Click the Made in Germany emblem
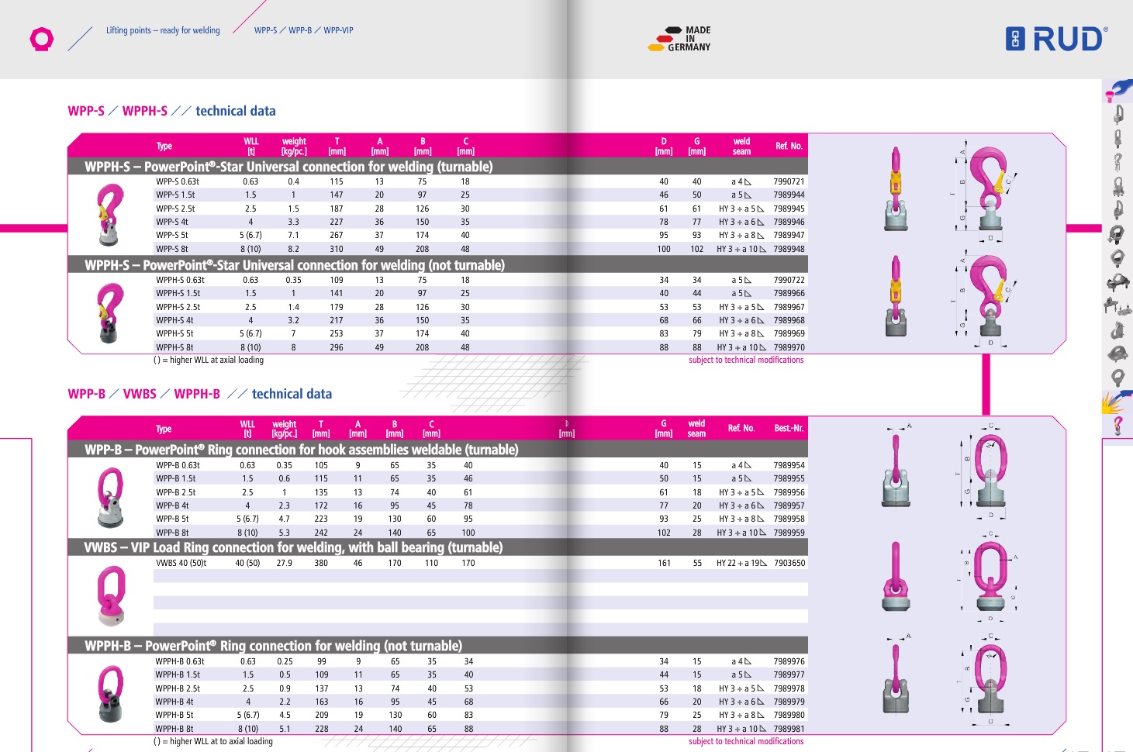The height and width of the screenshot is (752, 1133). (679, 39)
